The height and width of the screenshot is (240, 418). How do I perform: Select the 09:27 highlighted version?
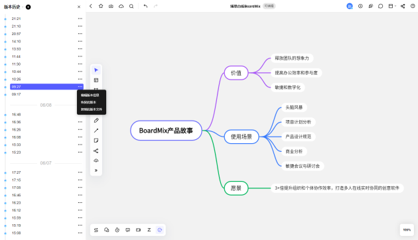pos(46,87)
